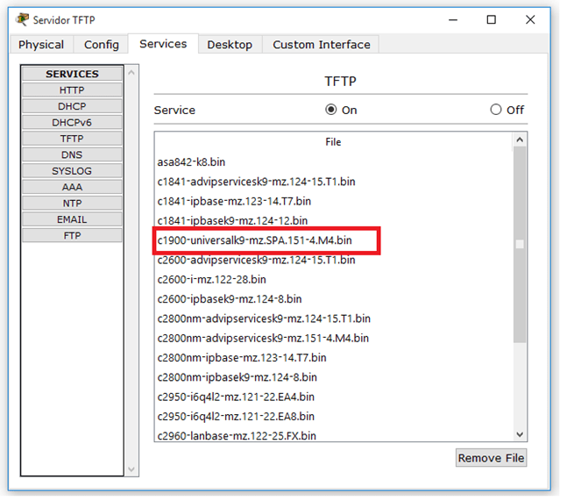Turn the TFTP service On

pyautogui.click(x=330, y=110)
